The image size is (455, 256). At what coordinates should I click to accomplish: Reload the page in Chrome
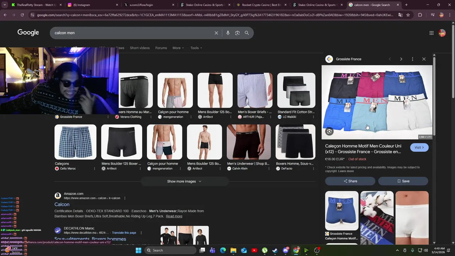coord(22,15)
